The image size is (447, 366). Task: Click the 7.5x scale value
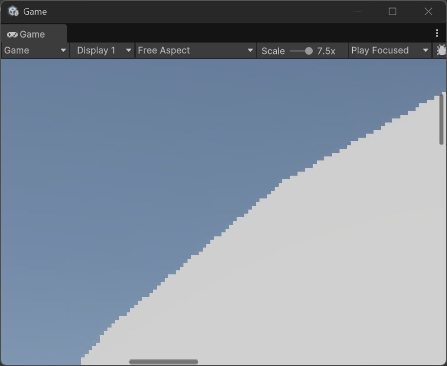(x=326, y=51)
